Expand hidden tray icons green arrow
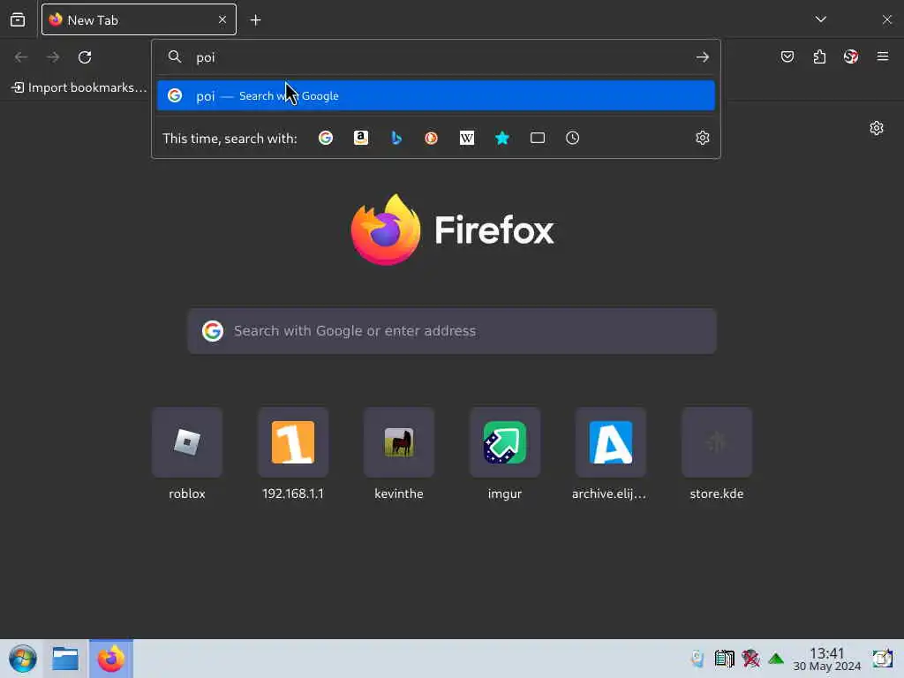The image size is (904, 678). (x=776, y=659)
